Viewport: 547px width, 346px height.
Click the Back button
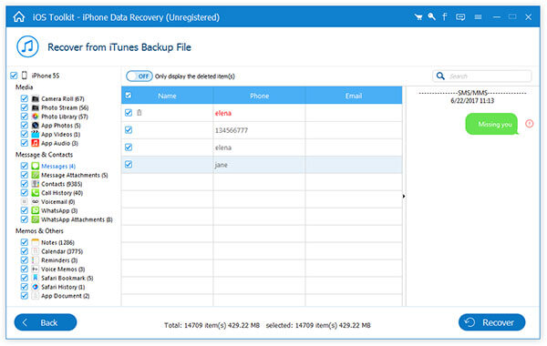pyautogui.click(x=46, y=322)
